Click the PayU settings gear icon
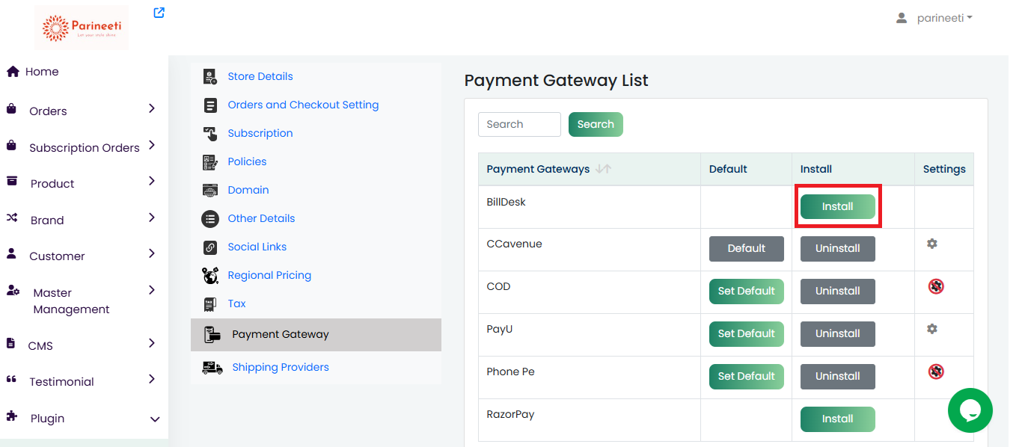1010x447 pixels. 931,329
